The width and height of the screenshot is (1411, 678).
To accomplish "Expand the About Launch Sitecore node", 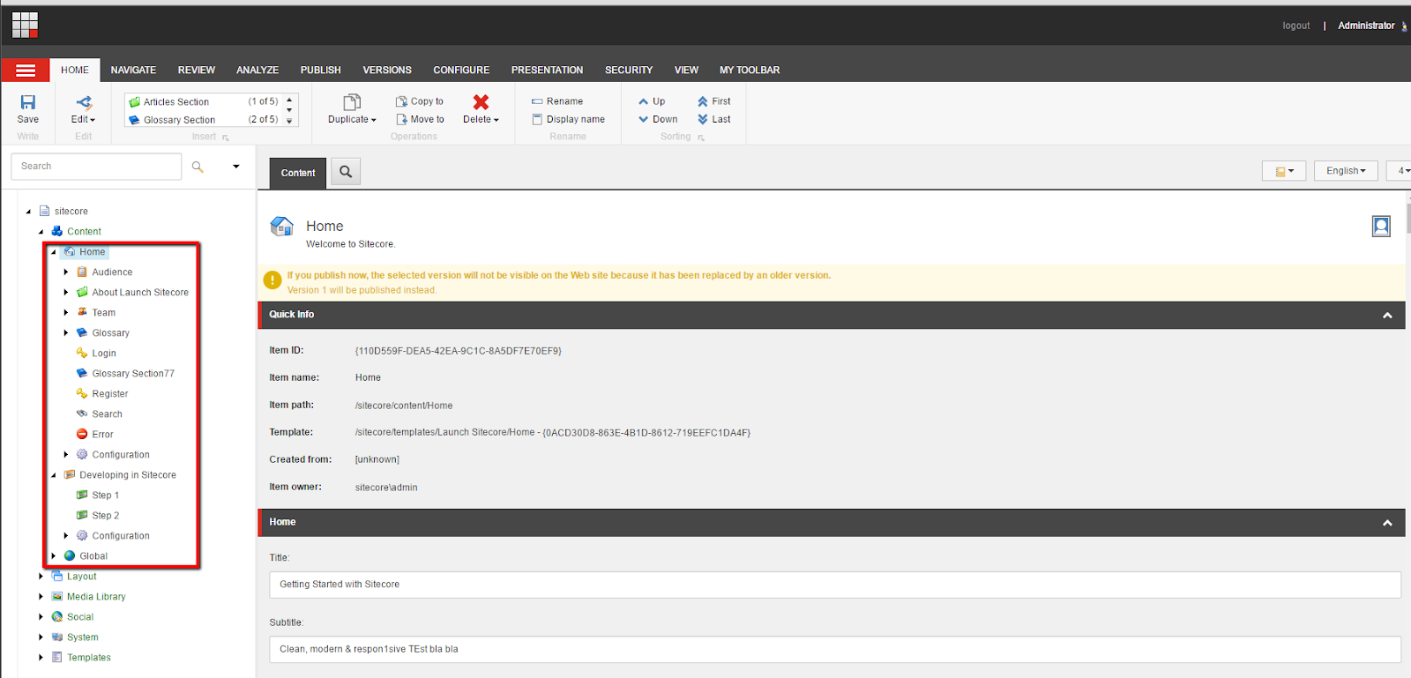I will (66, 292).
